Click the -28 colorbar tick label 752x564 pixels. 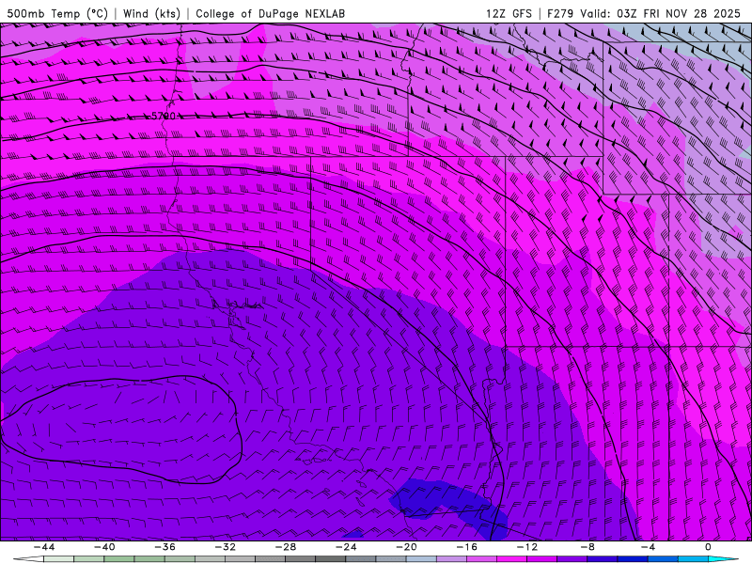pyautogui.click(x=286, y=547)
